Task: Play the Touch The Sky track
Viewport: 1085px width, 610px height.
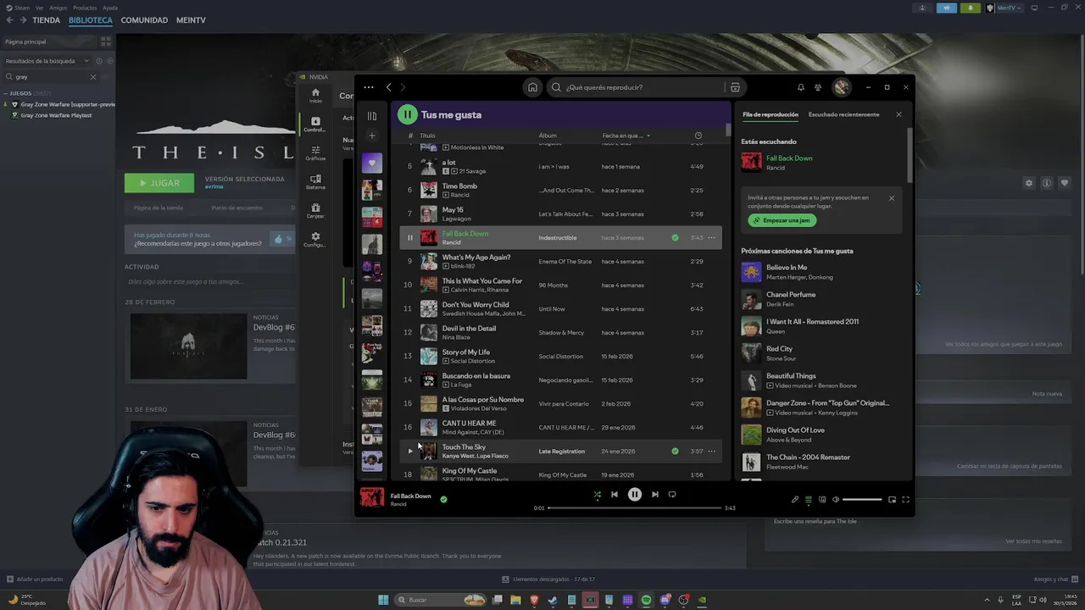Action: coord(410,452)
